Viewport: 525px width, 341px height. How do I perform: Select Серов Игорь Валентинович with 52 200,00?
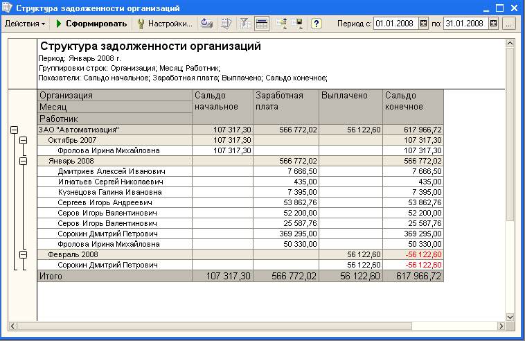(x=107, y=213)
